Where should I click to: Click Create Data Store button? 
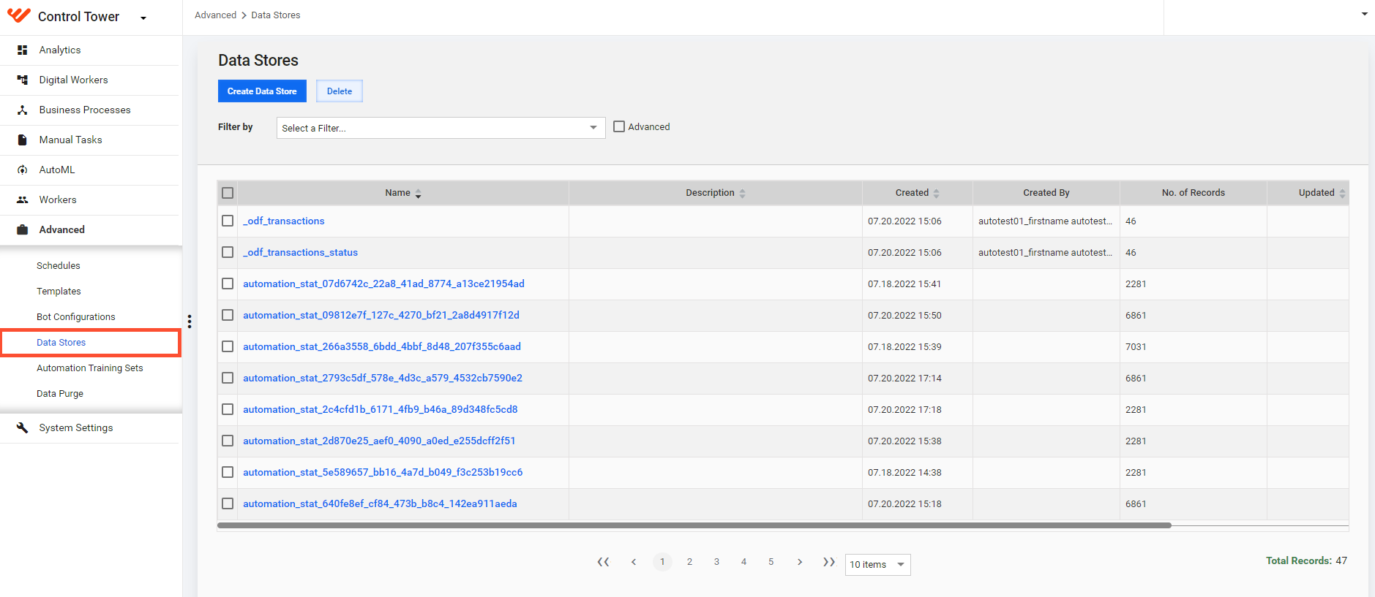click(262, 91)
